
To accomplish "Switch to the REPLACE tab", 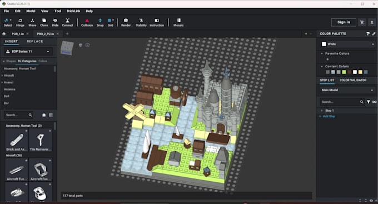I will pos(34,42).
